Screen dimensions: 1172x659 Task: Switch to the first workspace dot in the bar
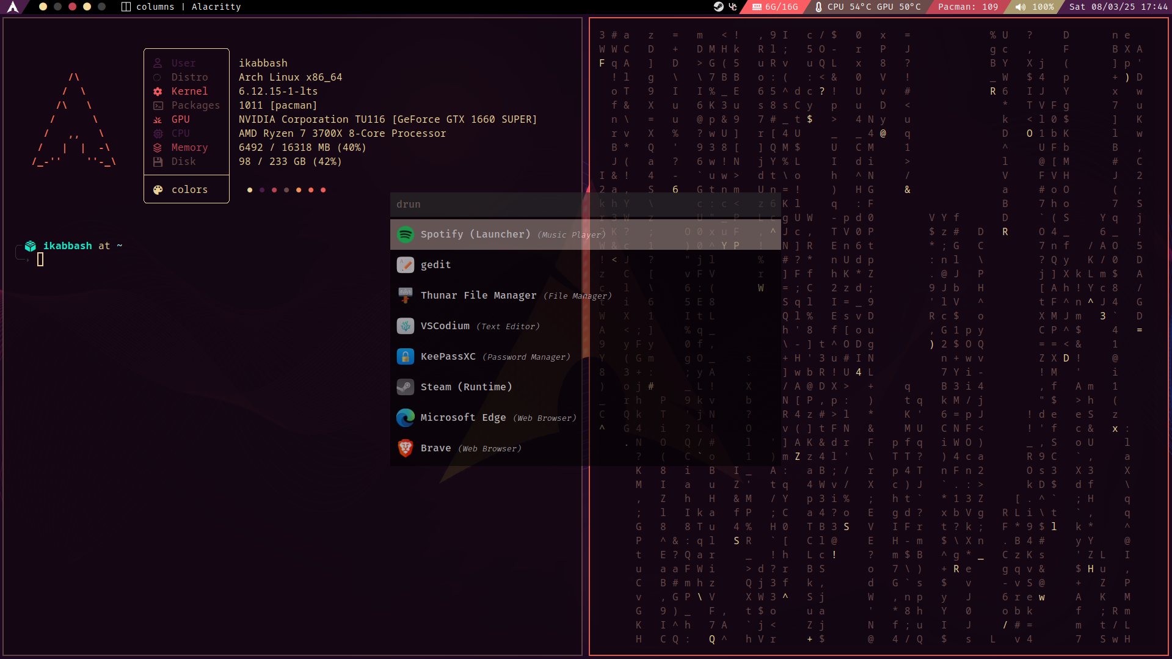click(x=43, y=7)
